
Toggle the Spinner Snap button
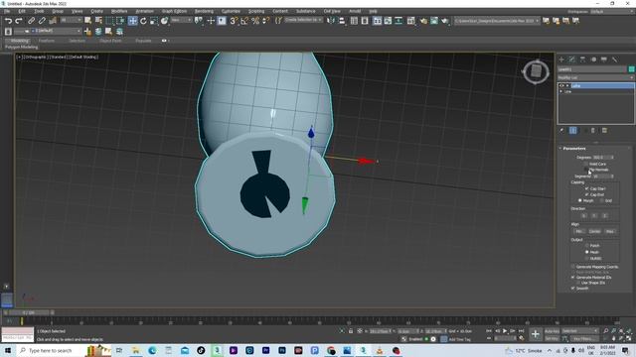click(265, 21)
